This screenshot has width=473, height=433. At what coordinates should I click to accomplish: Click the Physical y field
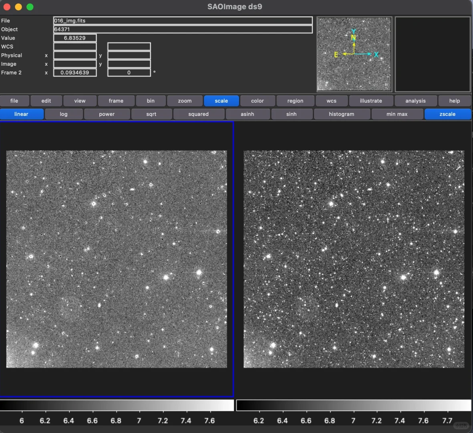tap(129, 55)
